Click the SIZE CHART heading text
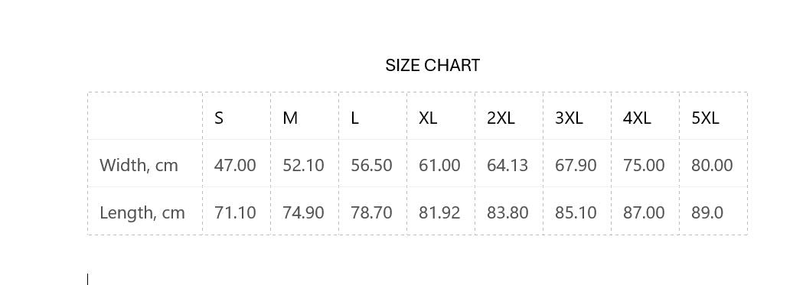The width and height of the screenshot is (793, 285). tap(432, 66)
